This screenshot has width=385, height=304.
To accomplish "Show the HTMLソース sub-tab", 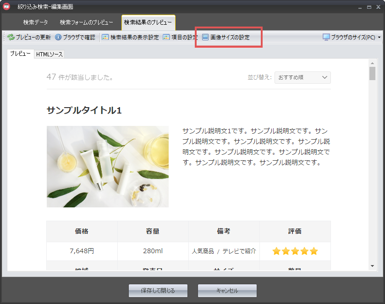I will click(x=49, y=54).
